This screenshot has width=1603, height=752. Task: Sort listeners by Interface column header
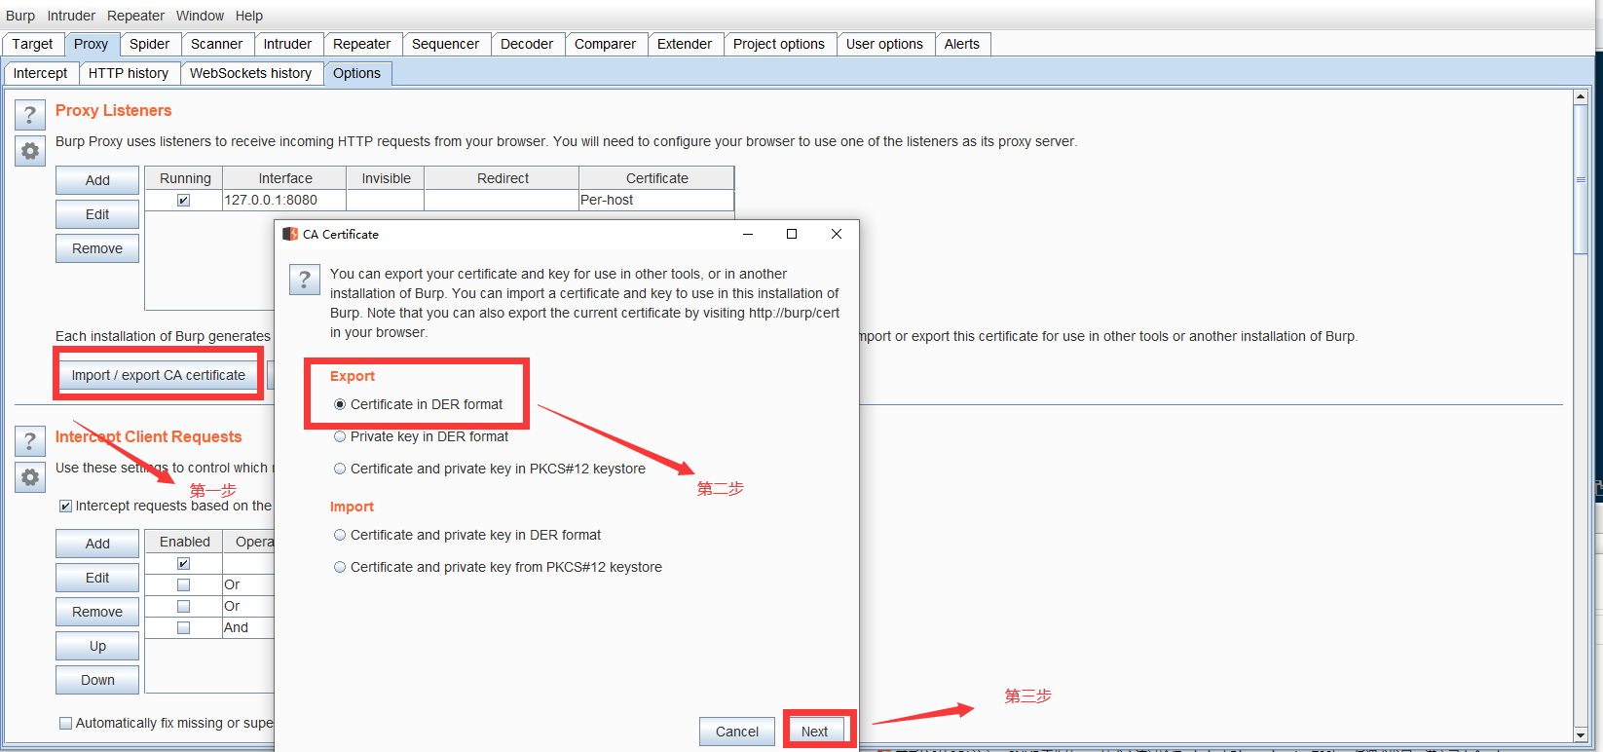tap(285, 178)
